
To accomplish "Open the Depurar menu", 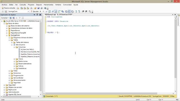I will point(39,5).
